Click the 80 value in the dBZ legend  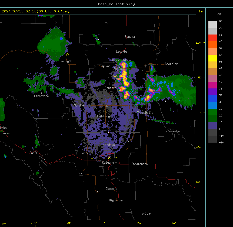point(221,21)
